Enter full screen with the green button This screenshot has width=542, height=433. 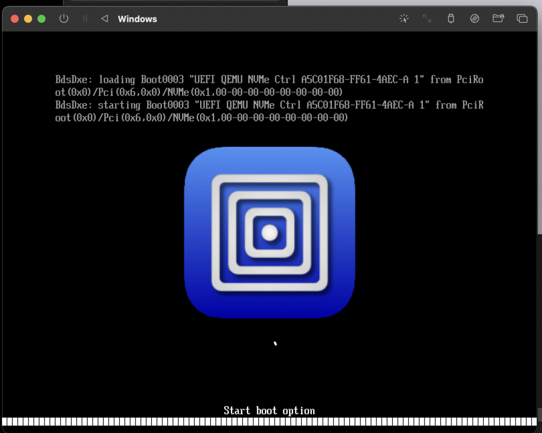tap(41, 19)
